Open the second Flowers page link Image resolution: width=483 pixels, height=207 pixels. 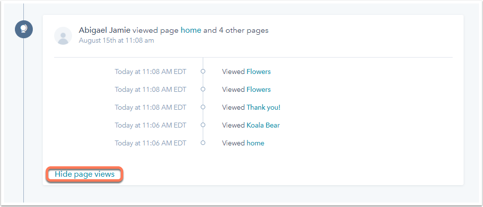click(x=258, y=89)
